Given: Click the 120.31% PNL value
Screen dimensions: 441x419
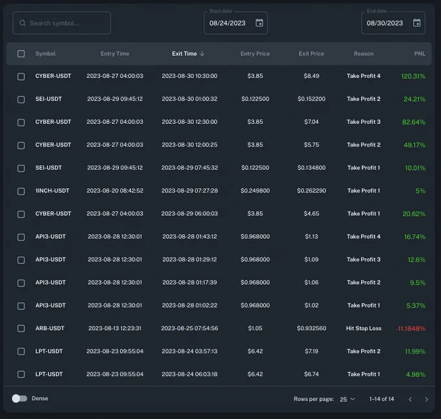Looking at the screenshot, I should [413, 76].
